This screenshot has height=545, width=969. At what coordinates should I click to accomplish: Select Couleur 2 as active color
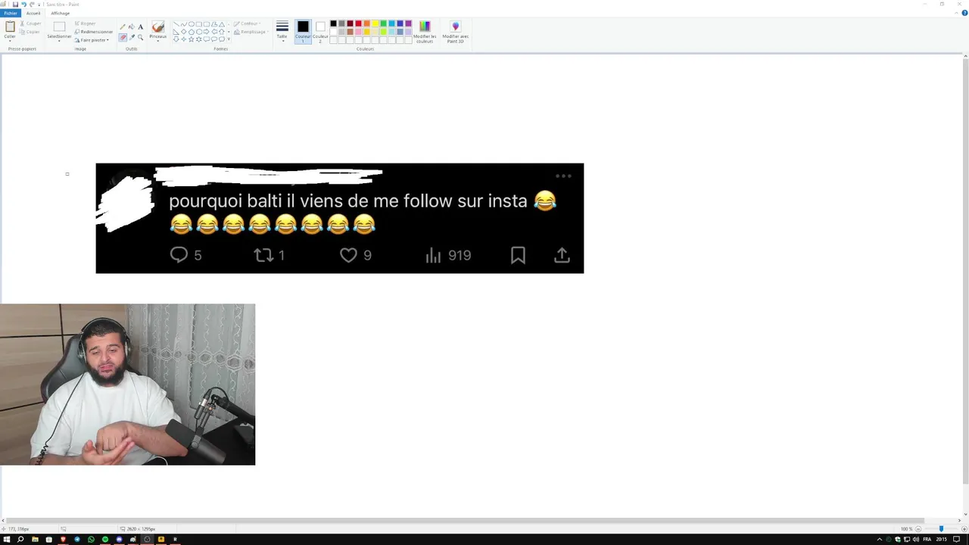tap(320, 31)
